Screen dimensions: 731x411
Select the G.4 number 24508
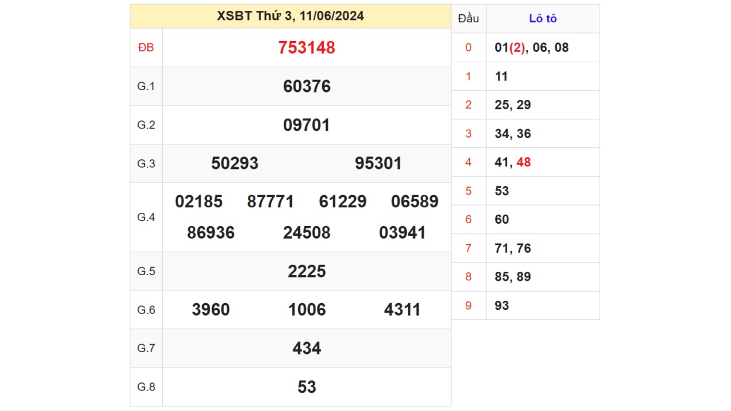[x=307, y=232]
